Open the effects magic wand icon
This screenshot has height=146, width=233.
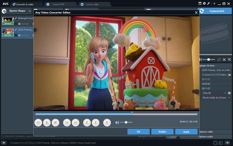229,60
